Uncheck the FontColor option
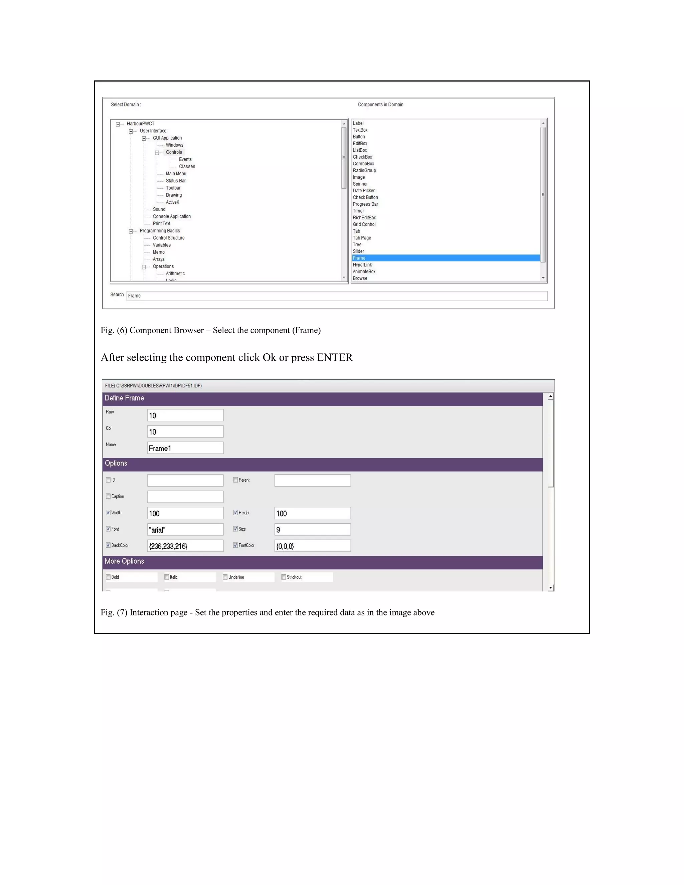 click(x=235, y=545)
